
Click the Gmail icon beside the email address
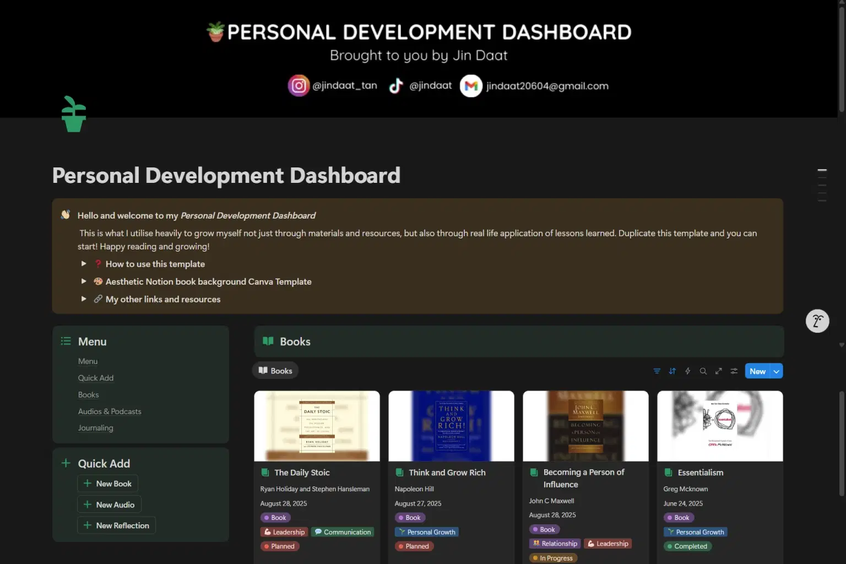[471, 85]
